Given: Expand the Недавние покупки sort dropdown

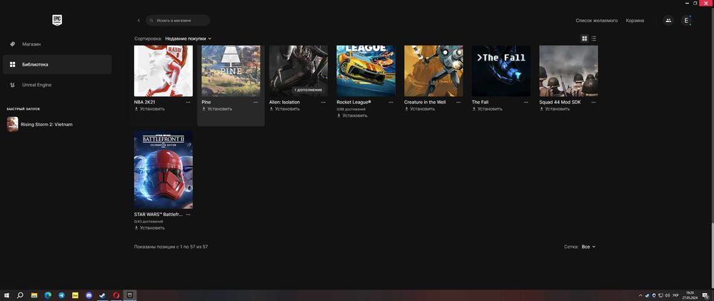Looking at the screenshot, I should pyautogui.click(x=188, y=39).
